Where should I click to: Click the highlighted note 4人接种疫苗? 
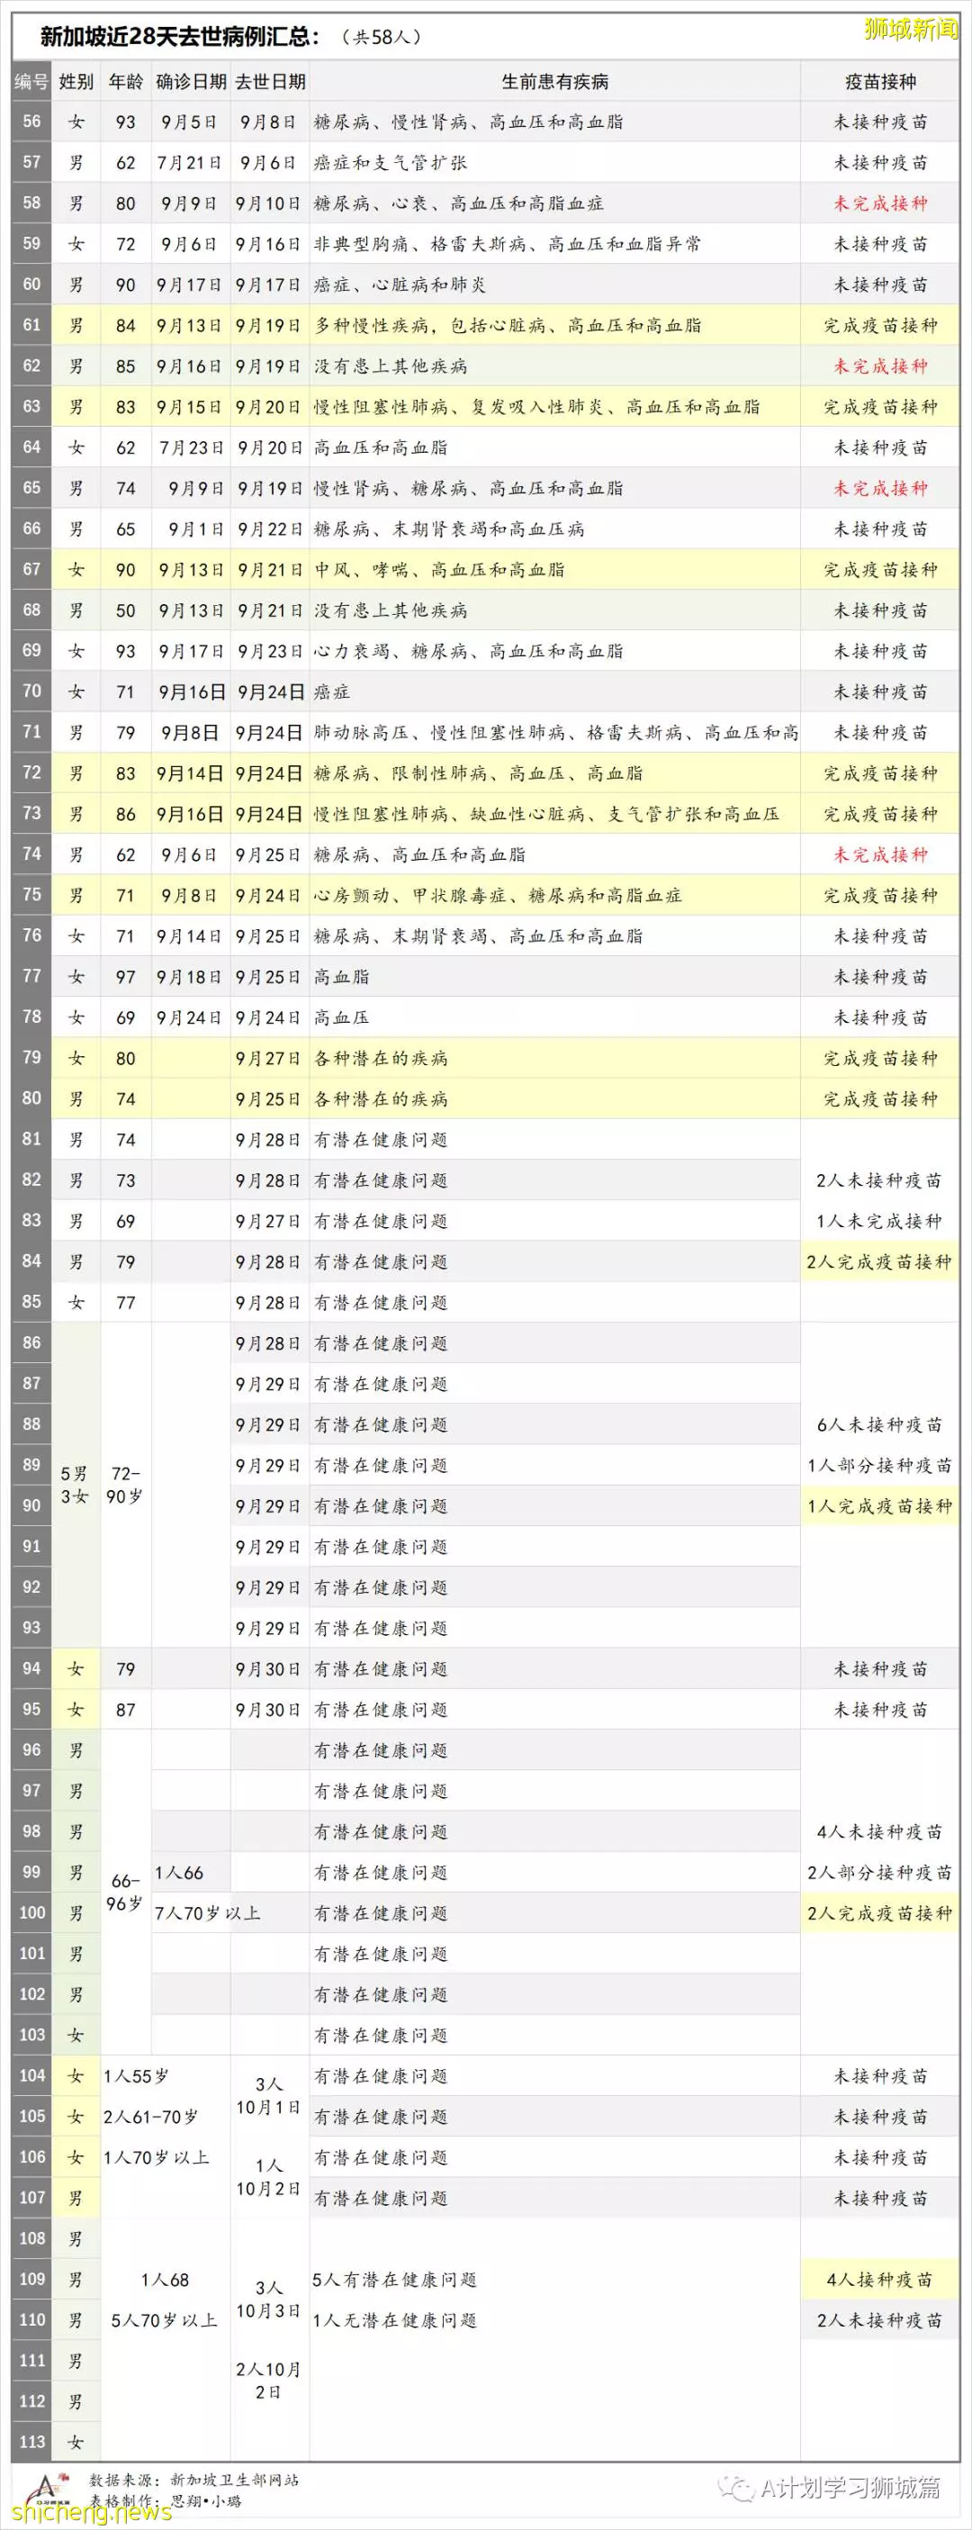(x=878, y=2280)
